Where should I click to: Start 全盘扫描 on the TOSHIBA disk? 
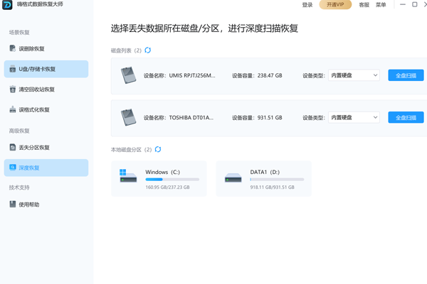(x=406, y=117)
